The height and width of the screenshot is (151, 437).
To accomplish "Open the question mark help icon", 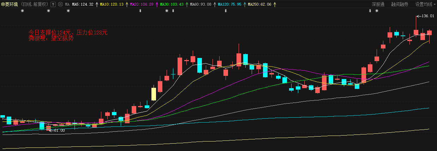I will [x=53, y=5].
